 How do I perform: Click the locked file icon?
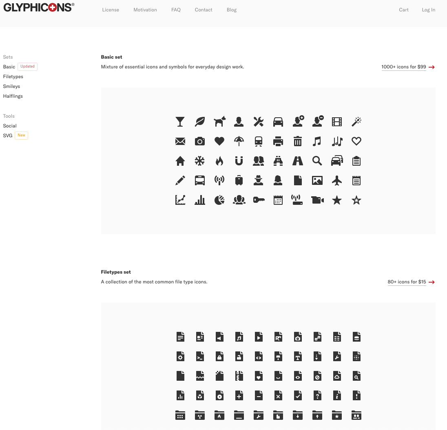click(219, 356)
